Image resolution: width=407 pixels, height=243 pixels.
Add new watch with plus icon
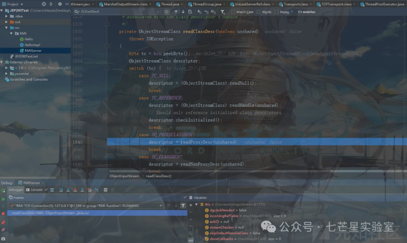[x=191, y=205]
